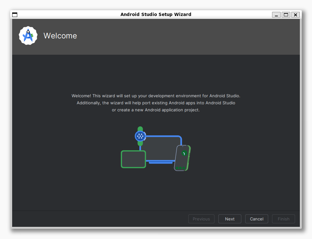The height and width of the screenshot is (239, 312).
Task: Click the Android Studio Setup Wizard title text
Action: click(x=156, y=14)
